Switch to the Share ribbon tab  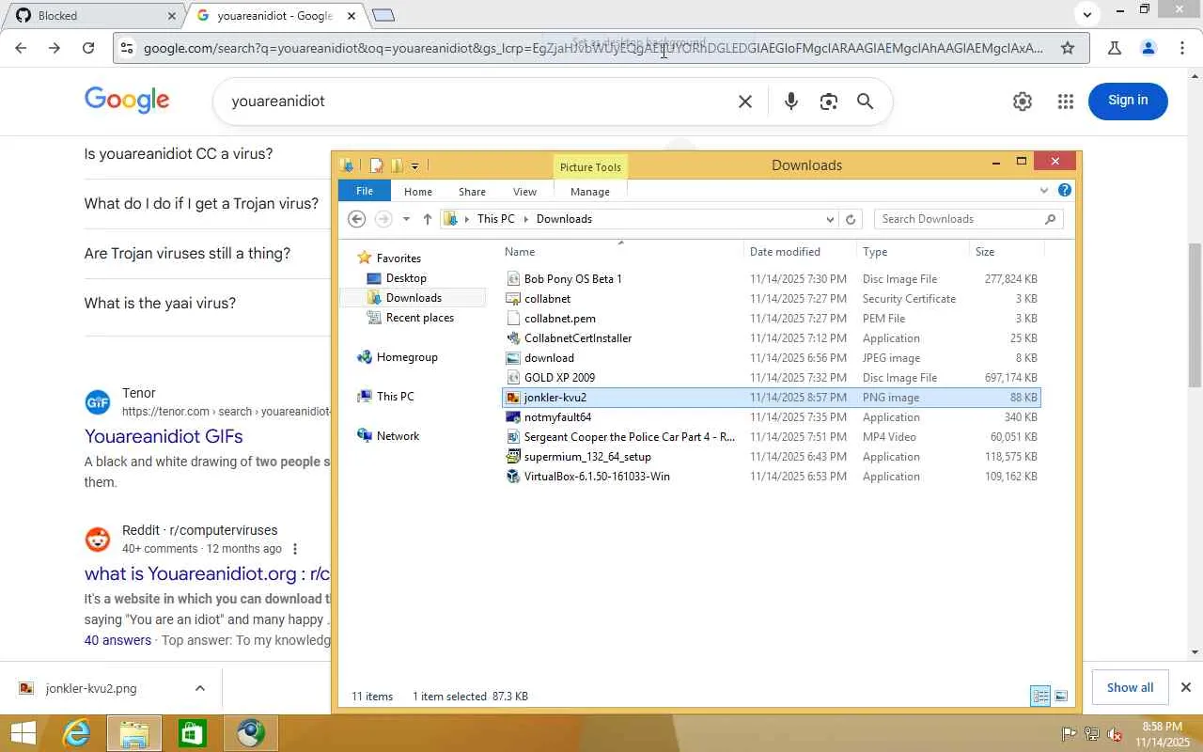tap(472, 192)
